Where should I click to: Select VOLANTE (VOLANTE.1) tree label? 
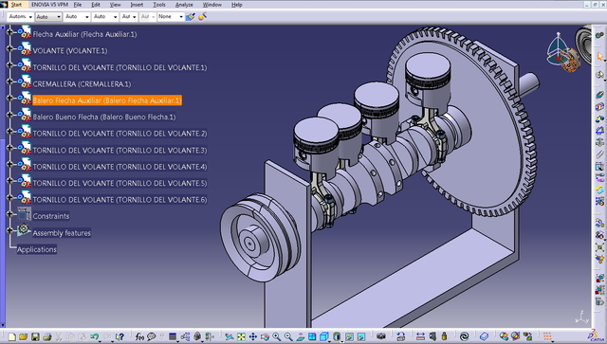[x=69, y=50]
